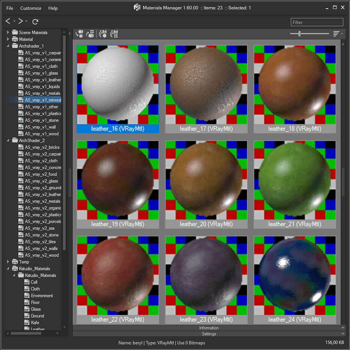Select the leather_22 material thumbnail
Viewport: 350px width, 350px height.
(x=118, y=280)
